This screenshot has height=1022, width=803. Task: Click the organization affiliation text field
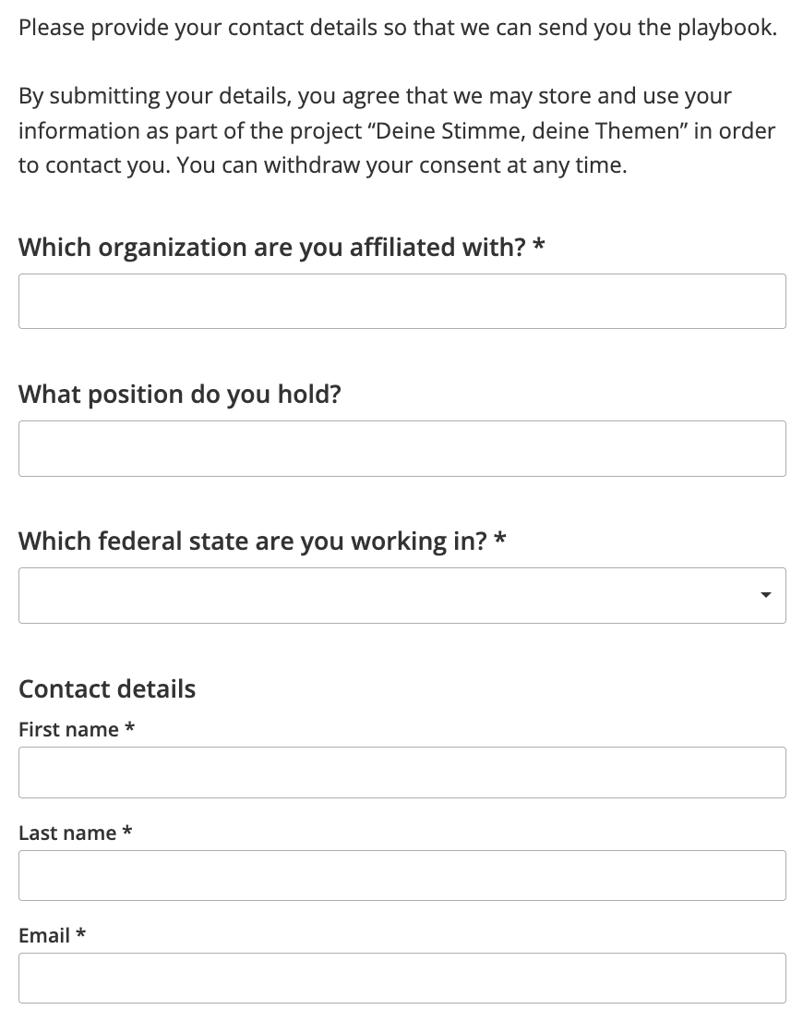tap(401, 301)
